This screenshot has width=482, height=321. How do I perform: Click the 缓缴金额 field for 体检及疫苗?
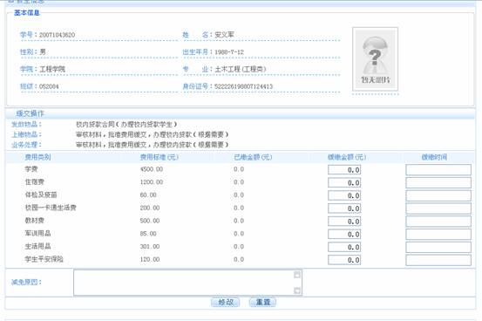point(344,195)
